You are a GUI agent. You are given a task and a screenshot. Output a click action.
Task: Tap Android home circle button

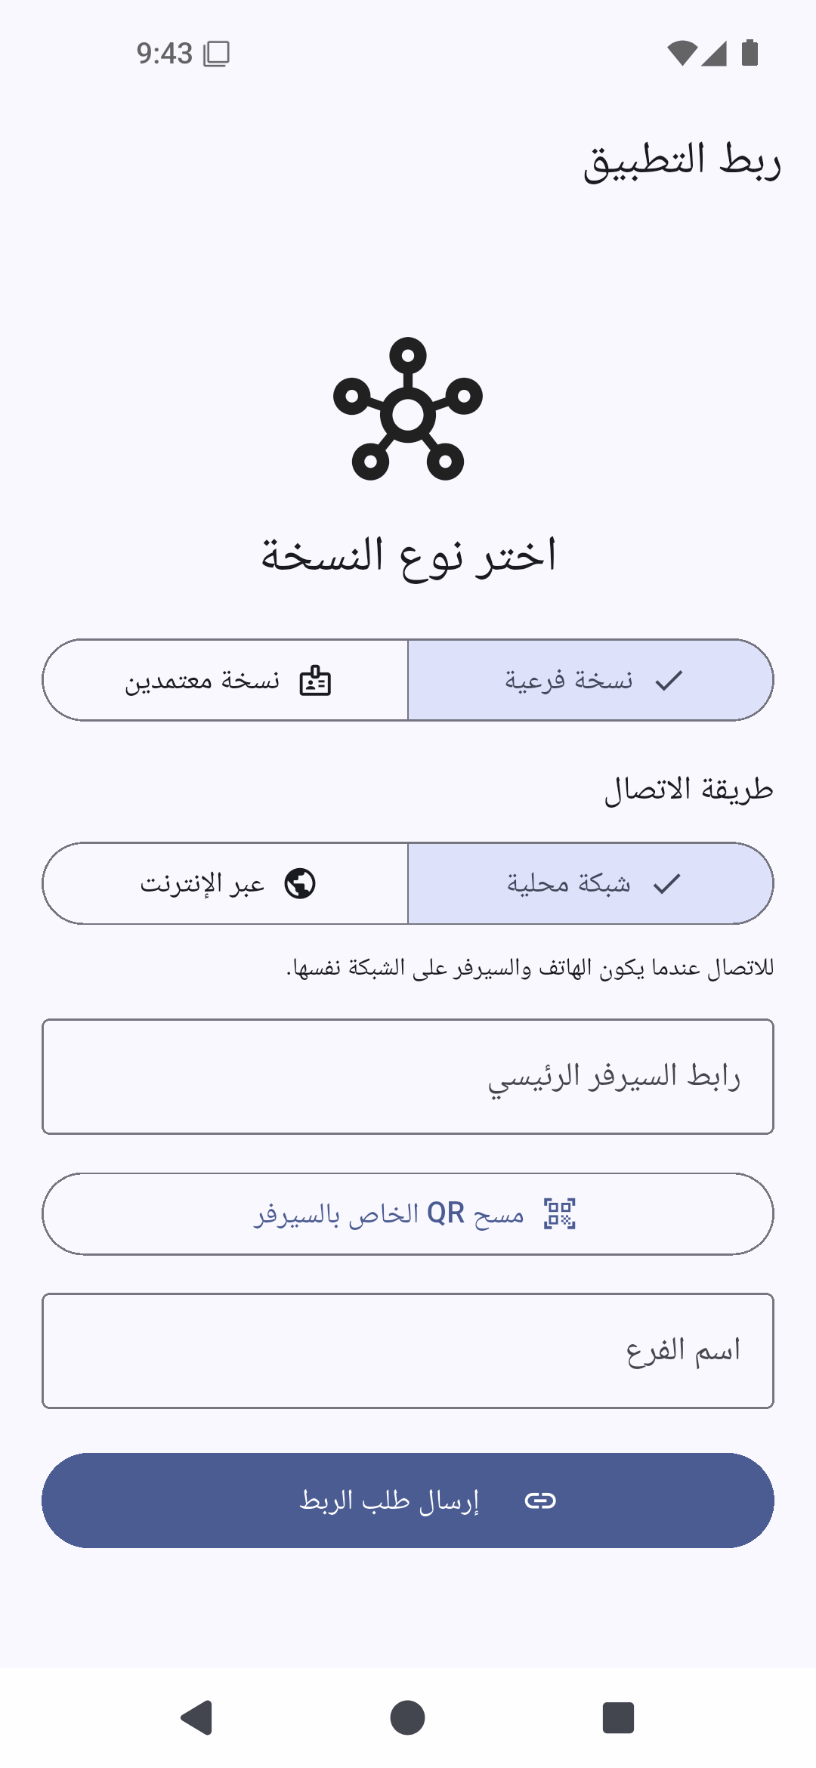pyautogui.click(x=408, y=1718)
